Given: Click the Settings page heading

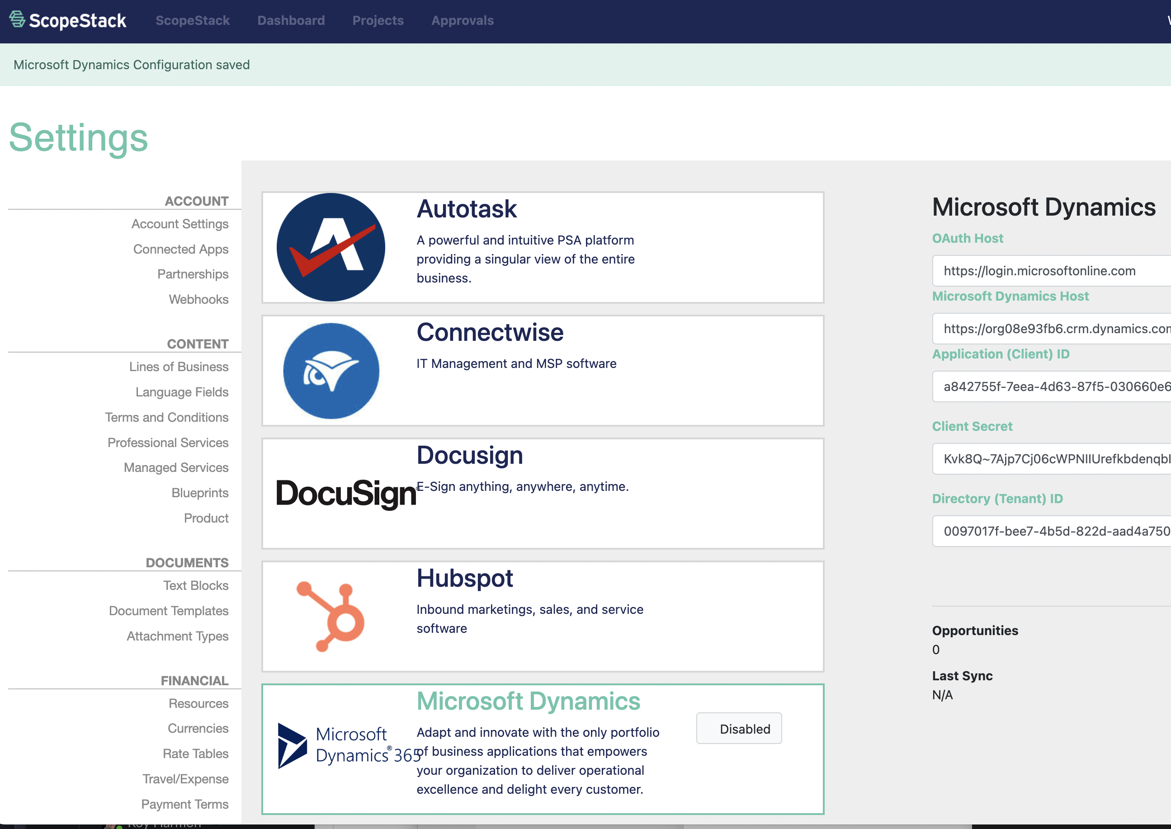Looking at the screenshot, I should [79, 138].
